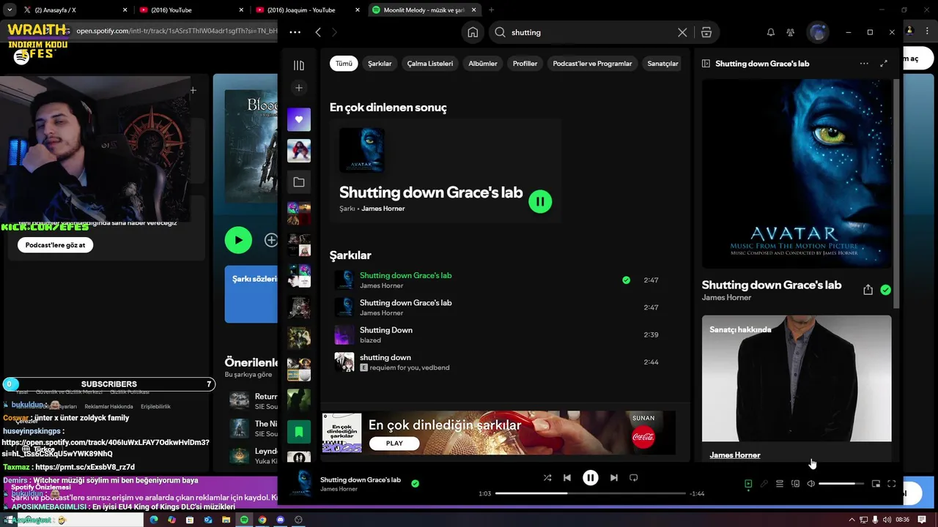Viewport: 938px width, 527px height.
Task: Clear the search field with the X icon
Action: point(682,32)
